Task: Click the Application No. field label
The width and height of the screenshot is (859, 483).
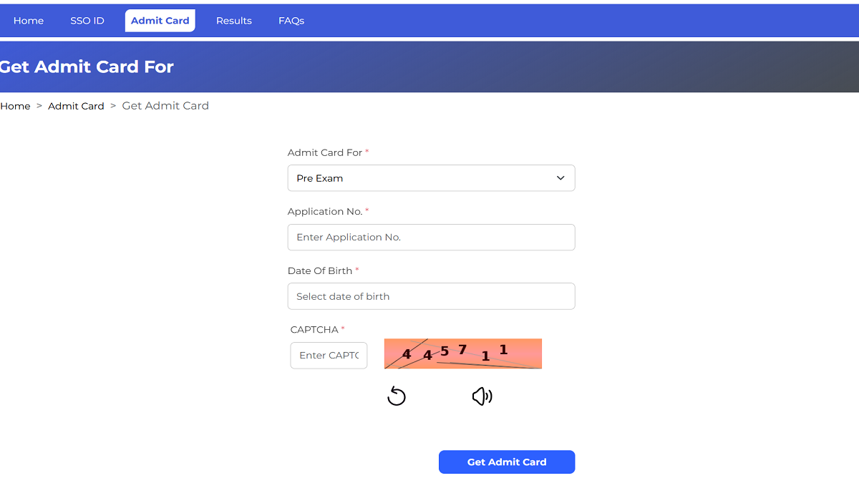Action: click(328, 212)
